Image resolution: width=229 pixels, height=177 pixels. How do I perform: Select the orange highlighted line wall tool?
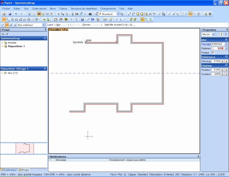(x=4, y=19)
